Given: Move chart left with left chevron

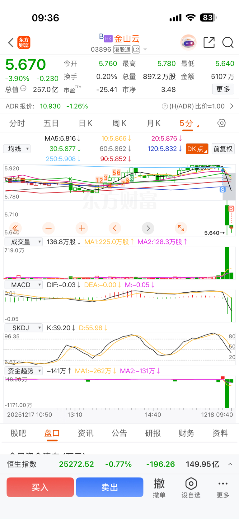Looking at the screenshot, I should tap(115, 228).
